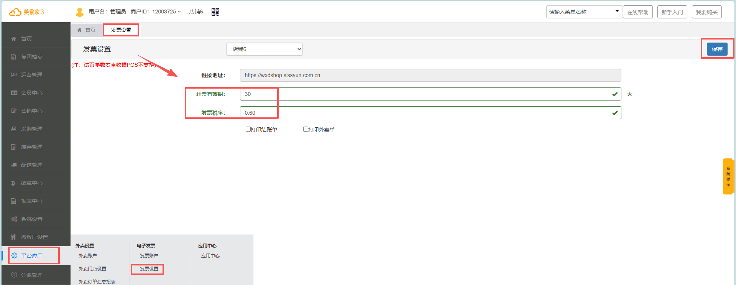Enable the 打印结账单 checkbox
The width and height of the screenshot is (736, 285).
(x=248, y=129)
